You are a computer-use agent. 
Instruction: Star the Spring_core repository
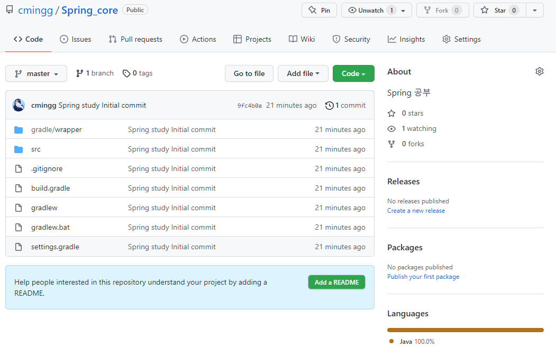[x=500, y=10]
